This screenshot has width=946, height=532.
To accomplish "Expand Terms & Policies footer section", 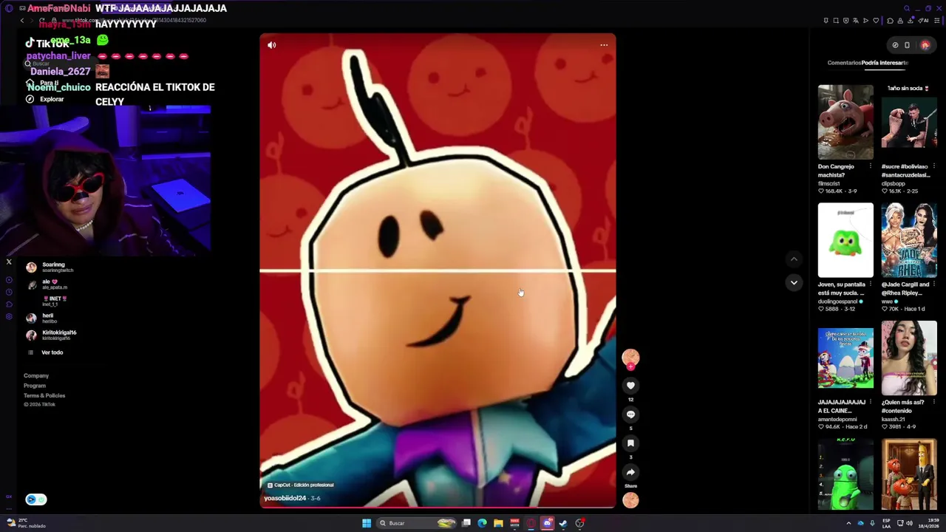I will tap(44, 395).
